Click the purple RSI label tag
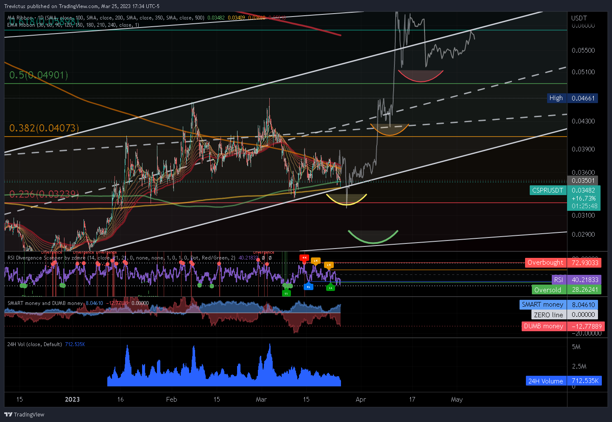The width and height of the screenshot is (612, 422). coord(559,279)
